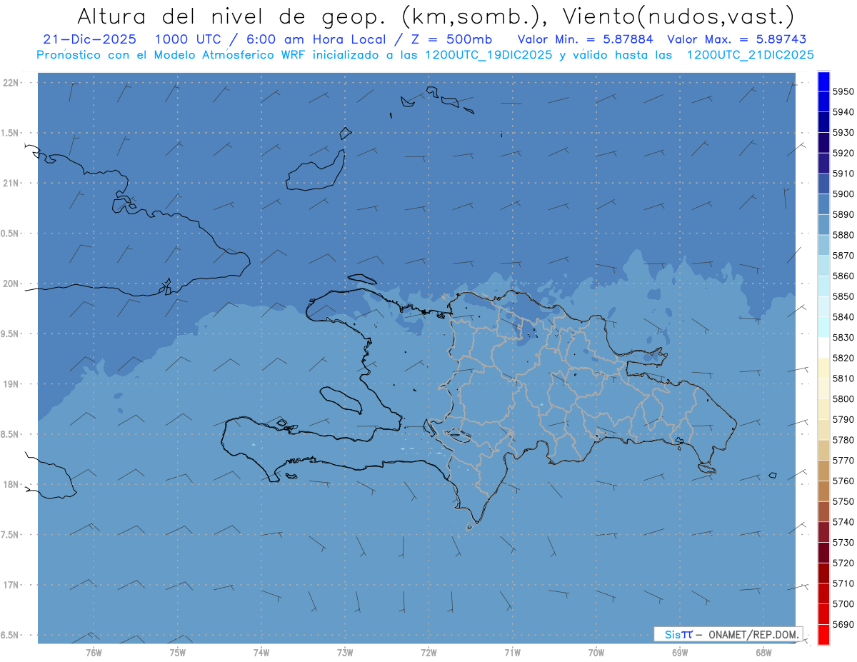
Task: Click the '5900' colorbar value
Action: [x=843, y=194]
